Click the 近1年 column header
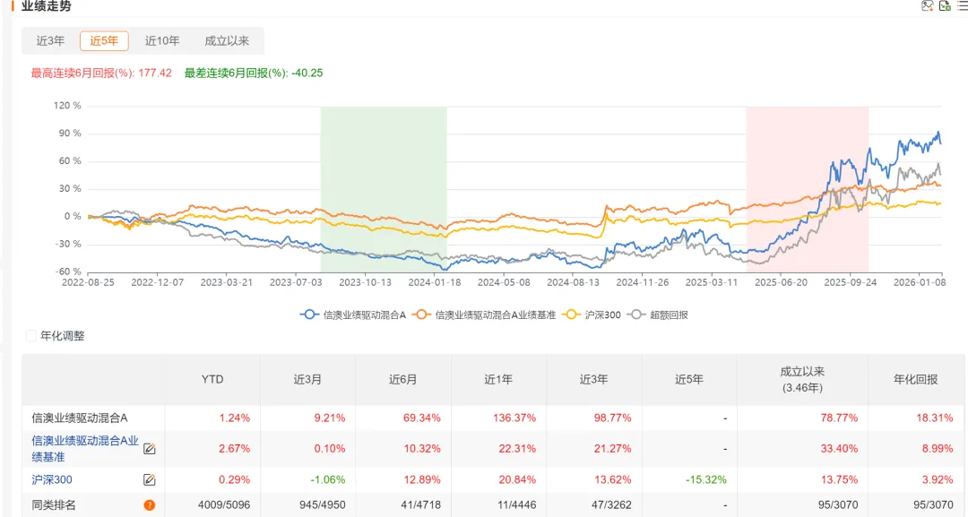The width and height of the screenshot is (968, 517). 498,379
